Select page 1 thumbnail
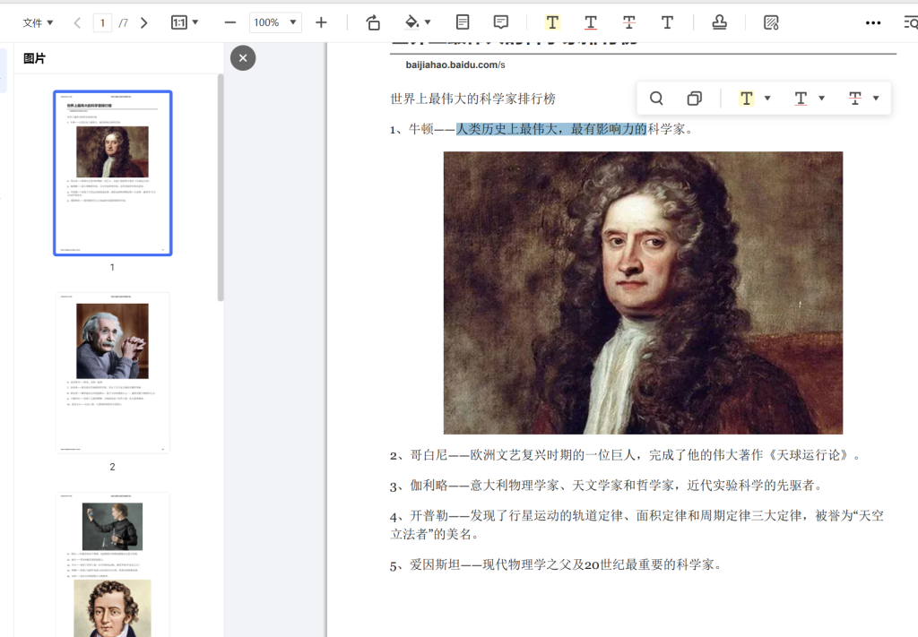The width and height of the screenshot is (918, 637). [x=112, y=173]
